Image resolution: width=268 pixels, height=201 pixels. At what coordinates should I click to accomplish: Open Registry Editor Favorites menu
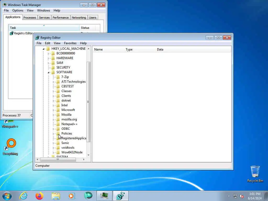pyautogui.click(x=70, y=43)
